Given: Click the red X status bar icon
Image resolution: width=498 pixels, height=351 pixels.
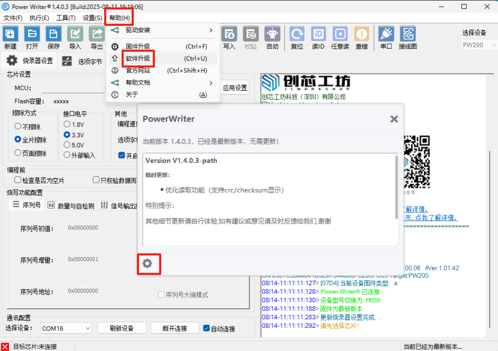Looking at the screenshot, I should pos(5,347).
